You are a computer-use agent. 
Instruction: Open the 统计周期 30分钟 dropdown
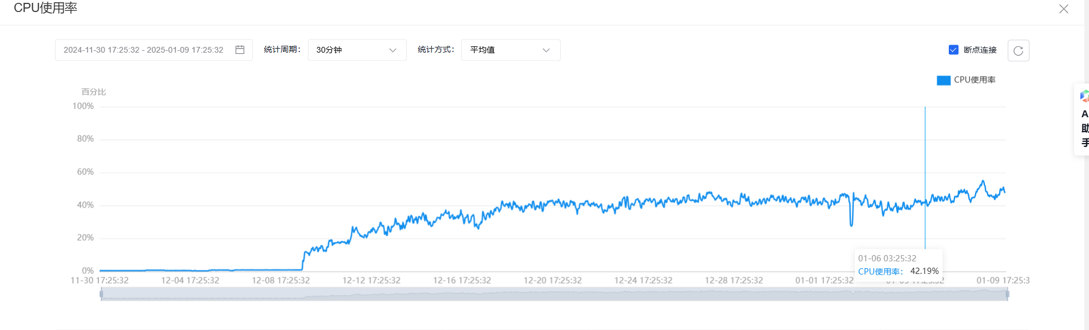[x=357, y=50]
